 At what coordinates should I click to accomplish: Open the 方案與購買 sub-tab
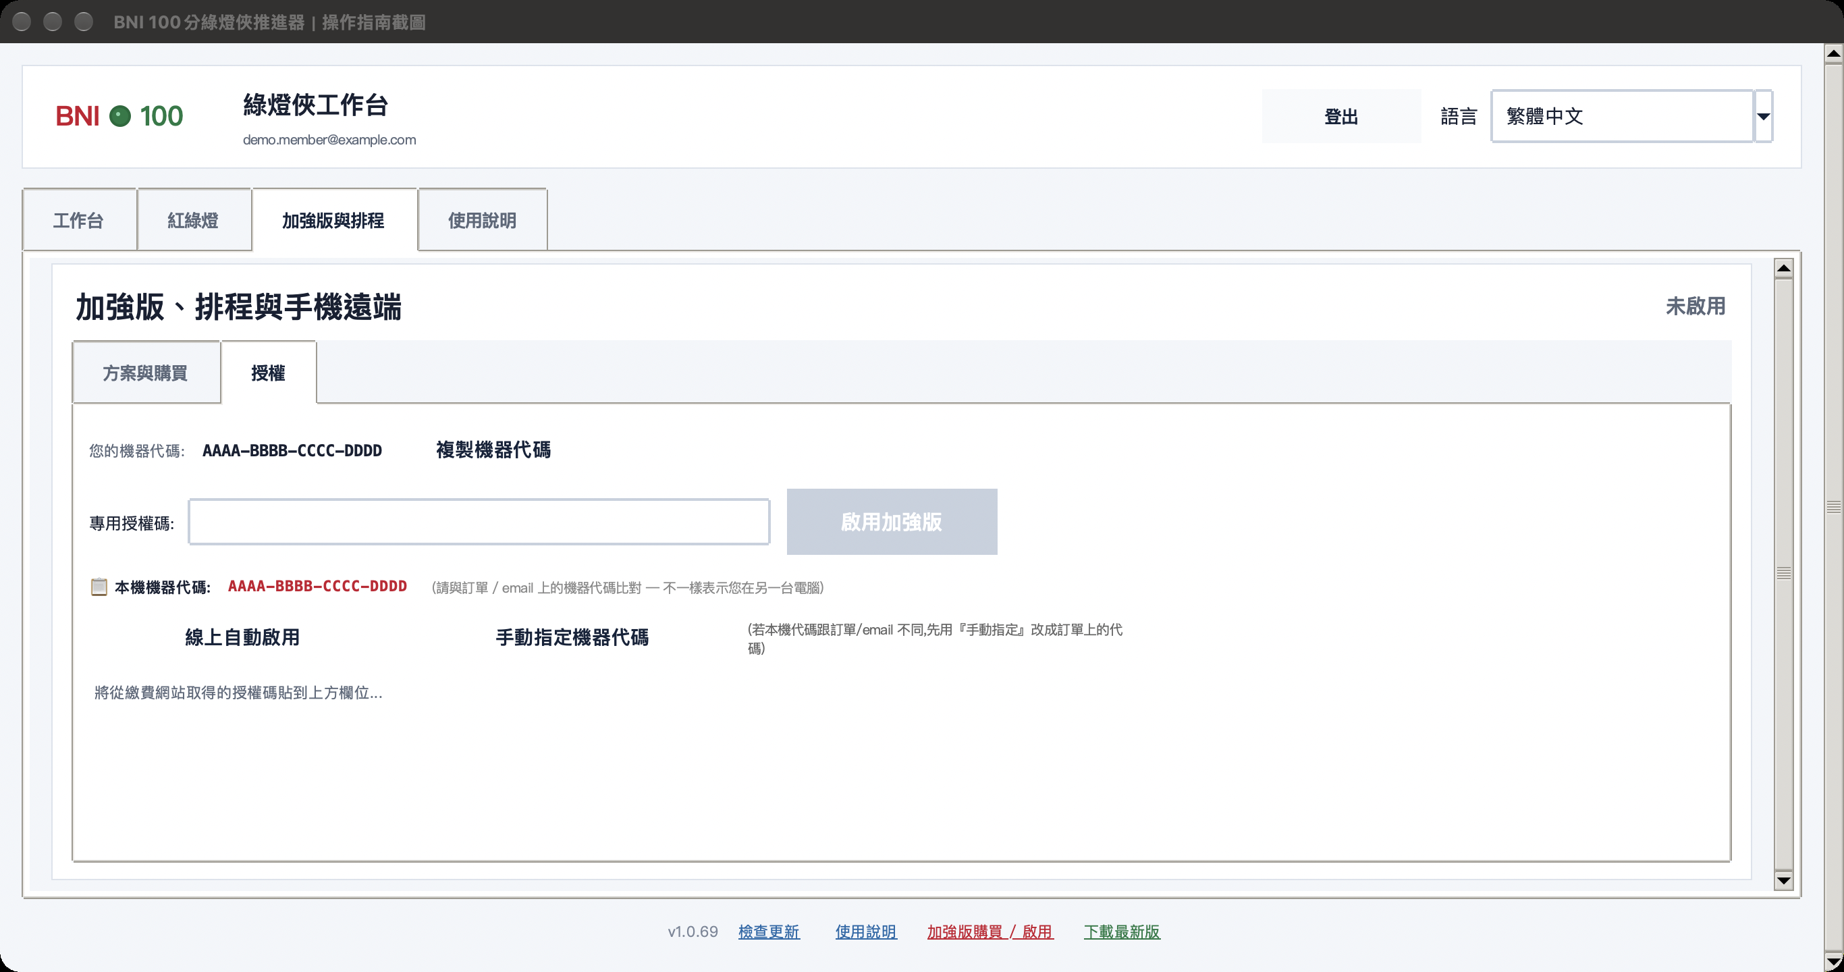(146, 372)
